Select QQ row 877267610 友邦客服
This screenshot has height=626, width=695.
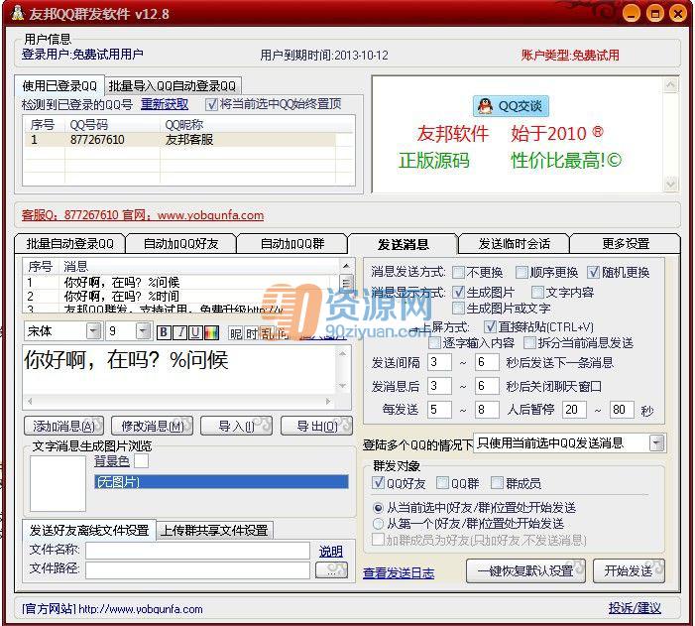179,140
